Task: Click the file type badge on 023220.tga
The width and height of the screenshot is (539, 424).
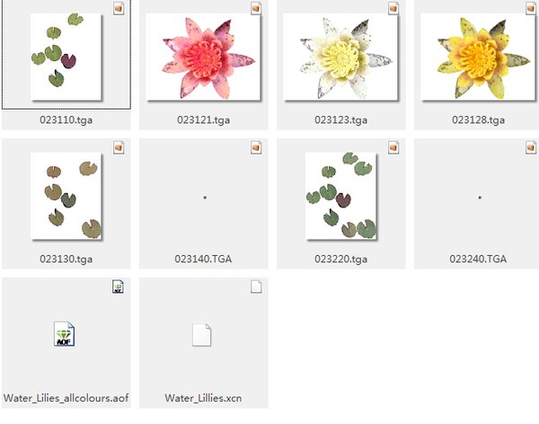Action: [x=393, y=147]
